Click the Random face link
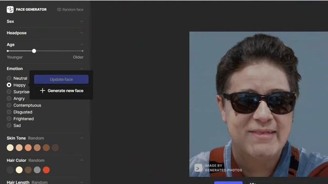The width and height of the screenshot is (328, 184). pyautogui.click(x=70, y=10)
